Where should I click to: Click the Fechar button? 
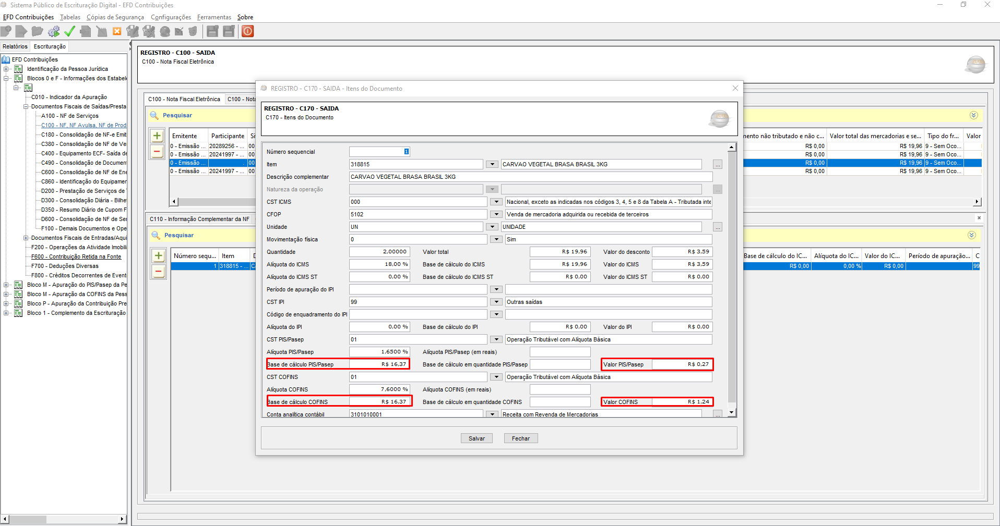pyautogui.click(x=520, y=438)
